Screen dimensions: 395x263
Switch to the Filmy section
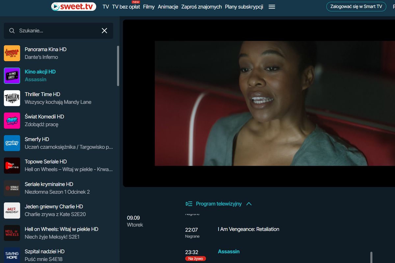pyautogui.click(x=149, y=7)
